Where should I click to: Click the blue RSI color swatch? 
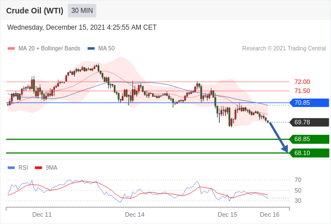coord(11,168)
